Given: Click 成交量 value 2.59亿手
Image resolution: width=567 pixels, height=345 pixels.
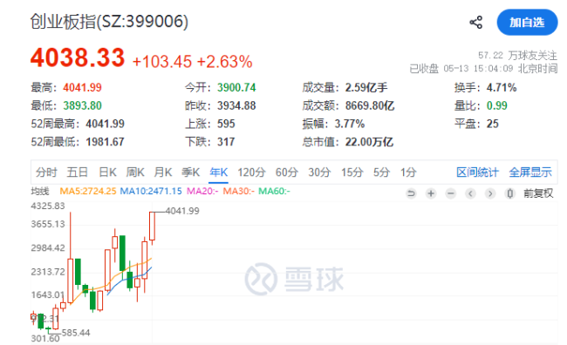Looking at the screenshot, I should click(366, 87).
